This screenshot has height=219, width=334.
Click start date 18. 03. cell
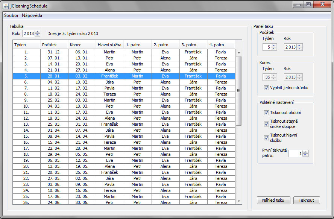click(x=54, y=118)
